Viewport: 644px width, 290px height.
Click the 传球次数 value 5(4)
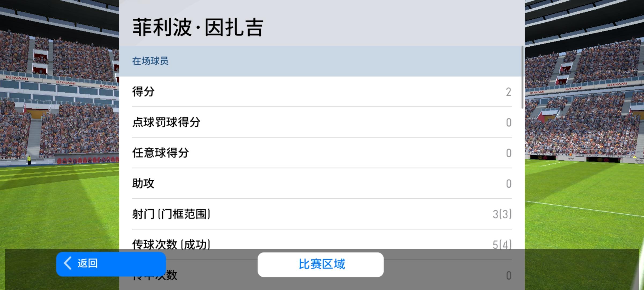tap(502, 244)
